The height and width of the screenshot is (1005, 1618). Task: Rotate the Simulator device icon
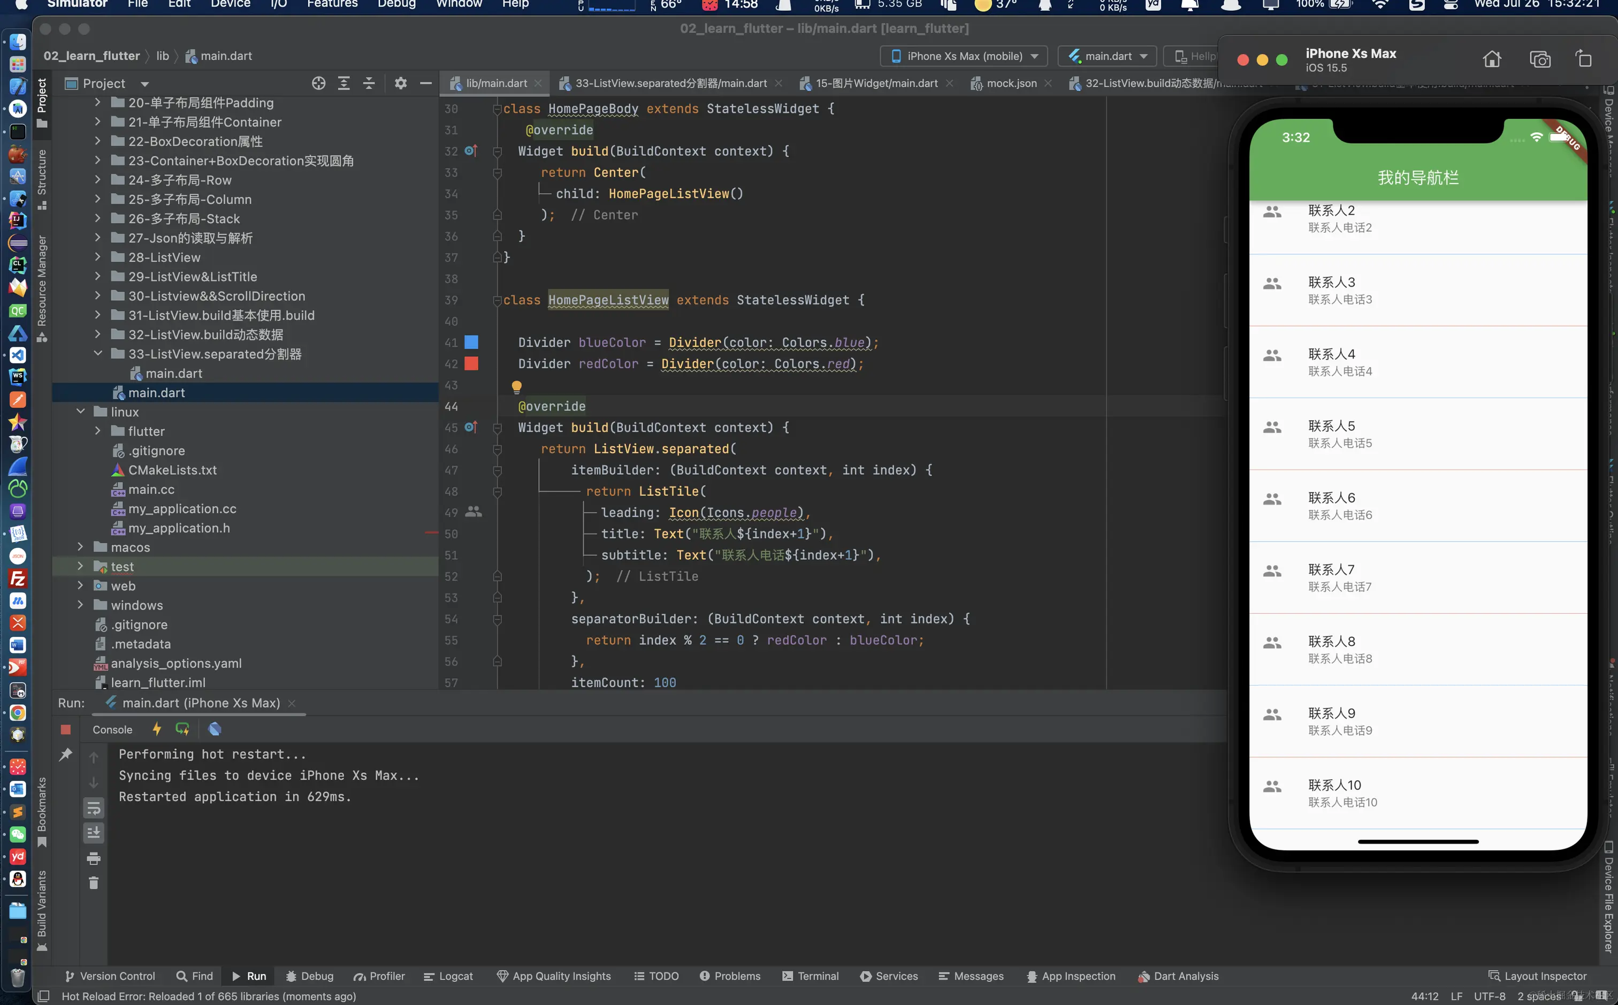pos(1583,58)
